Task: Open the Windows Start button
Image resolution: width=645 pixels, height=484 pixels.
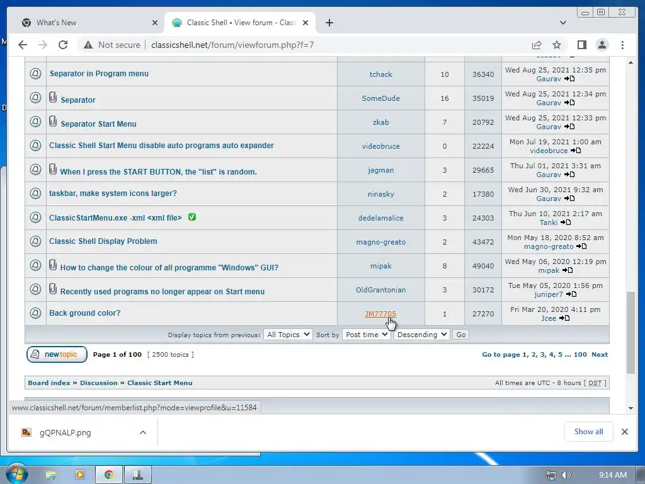Action: point(16,475)
